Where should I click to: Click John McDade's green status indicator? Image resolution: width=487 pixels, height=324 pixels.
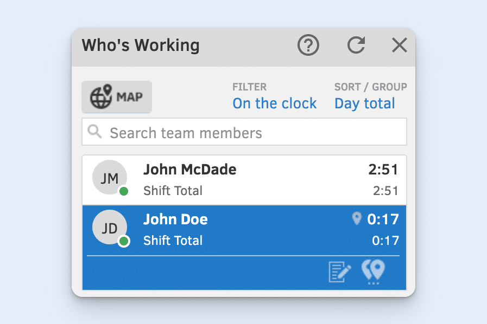[x=123, y=191]
